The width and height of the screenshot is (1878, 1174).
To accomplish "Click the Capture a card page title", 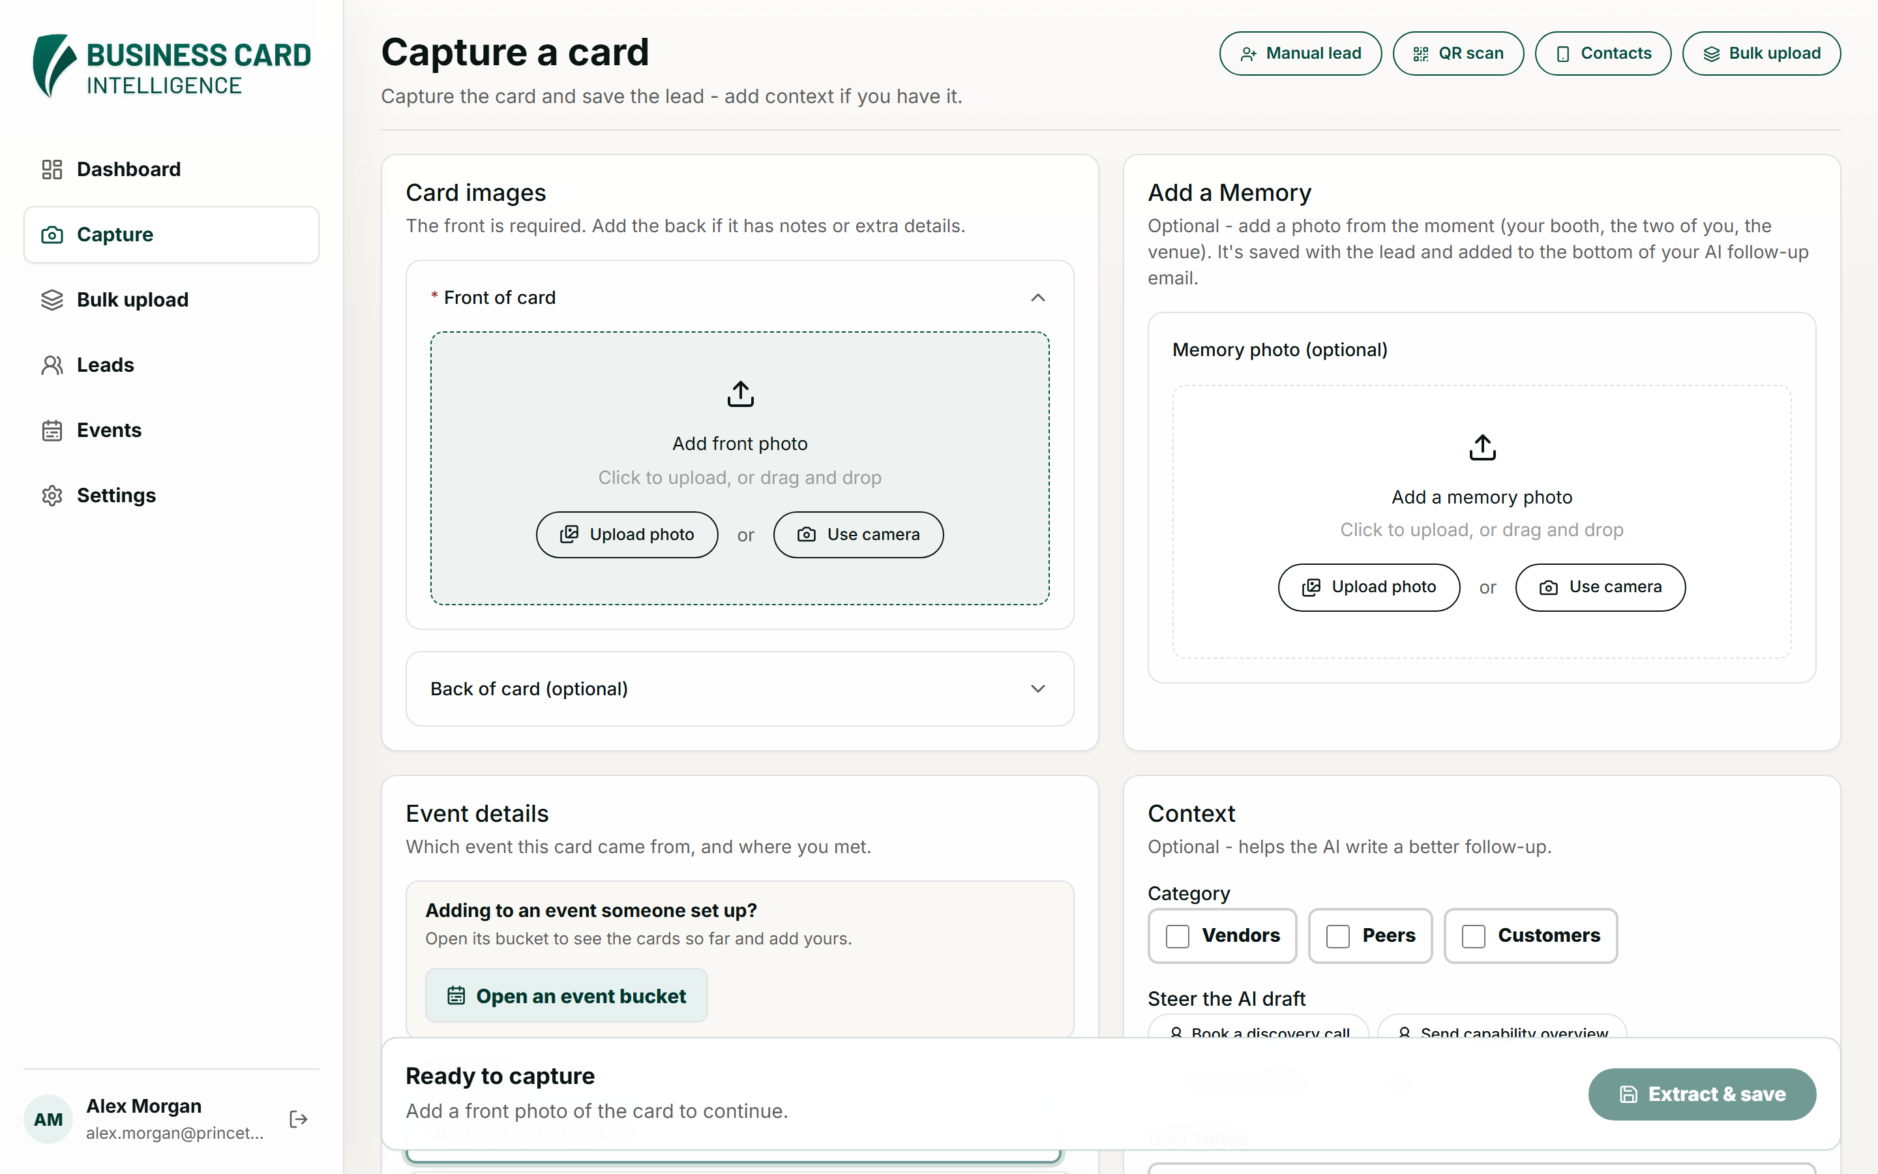I will (515, 53).
